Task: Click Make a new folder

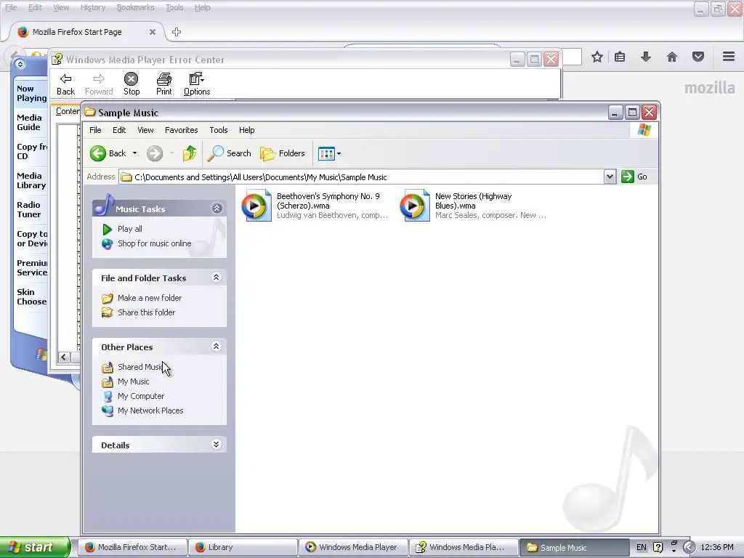Action: tap(150, 298)
